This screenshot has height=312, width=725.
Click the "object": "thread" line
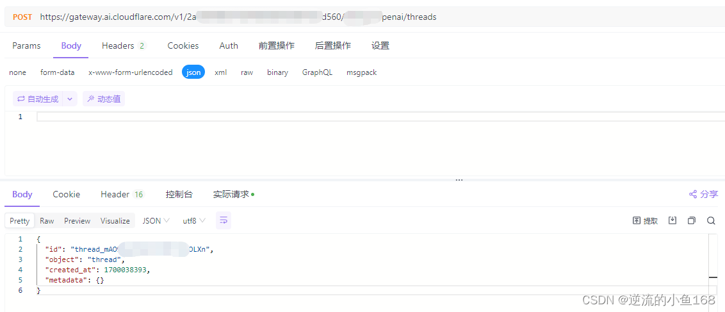85,259
